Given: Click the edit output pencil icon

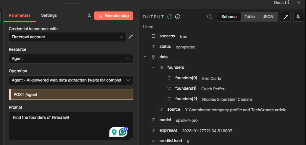Looking at the screenshot, I should pyautogui.click(x=286, y=17).
